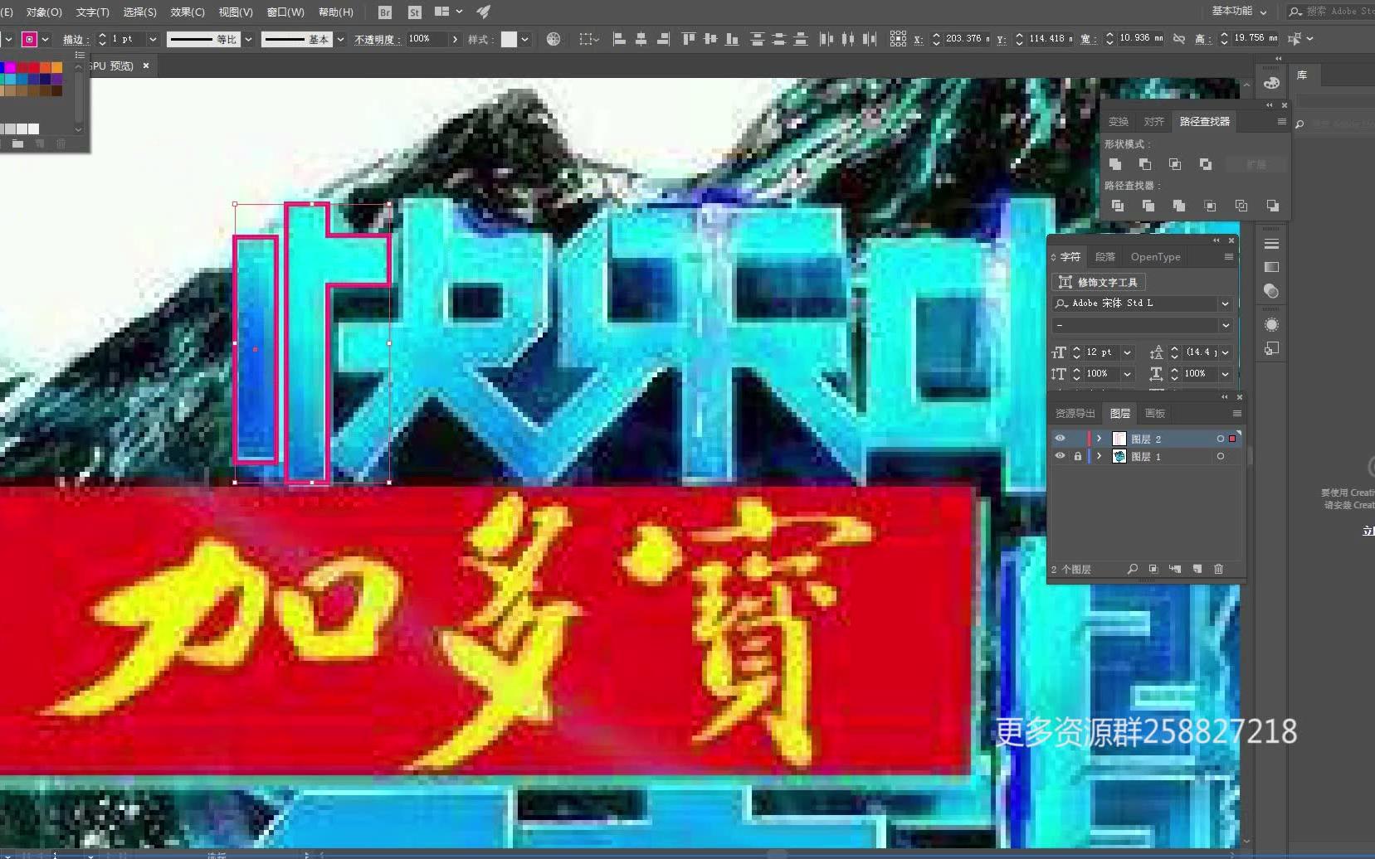Toggle constrain width and height proportions link
Image resolution: width=1375 pixels, height=859 pixels.
click(x=1179, y=39)
